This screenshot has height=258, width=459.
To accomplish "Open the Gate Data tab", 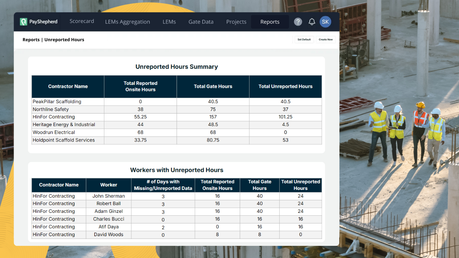I will pyautogui.click(x=201, y=22).
